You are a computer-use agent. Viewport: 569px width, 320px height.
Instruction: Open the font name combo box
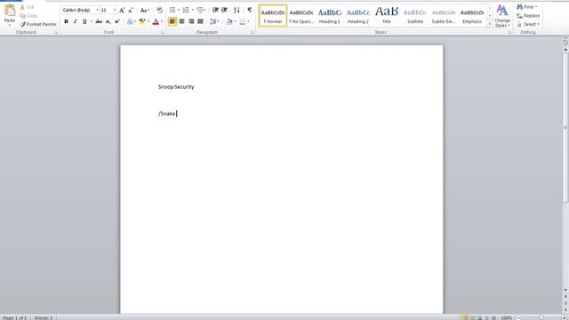81,10
